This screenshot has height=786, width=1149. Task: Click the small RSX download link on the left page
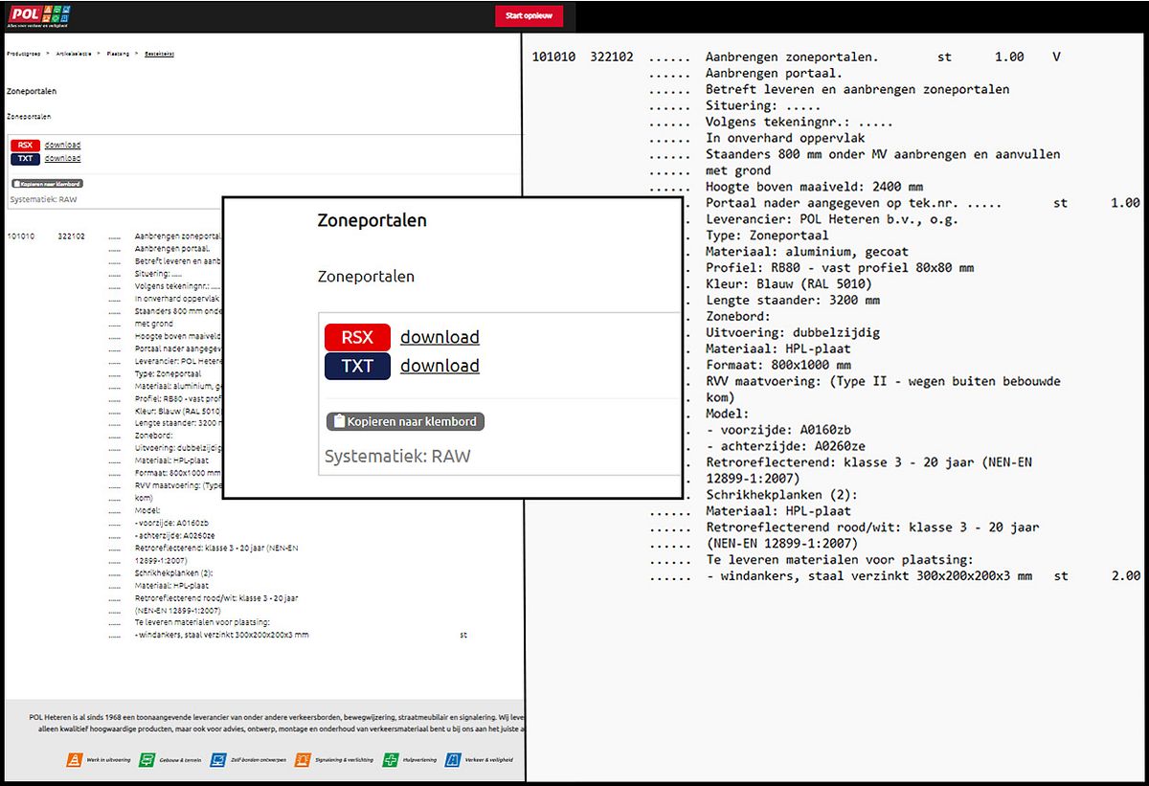tap(62, 146)
